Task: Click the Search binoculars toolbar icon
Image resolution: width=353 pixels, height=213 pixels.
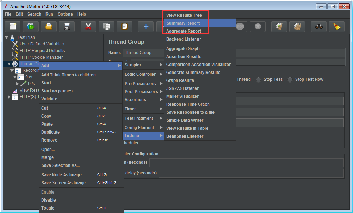Action: point(319,27)
